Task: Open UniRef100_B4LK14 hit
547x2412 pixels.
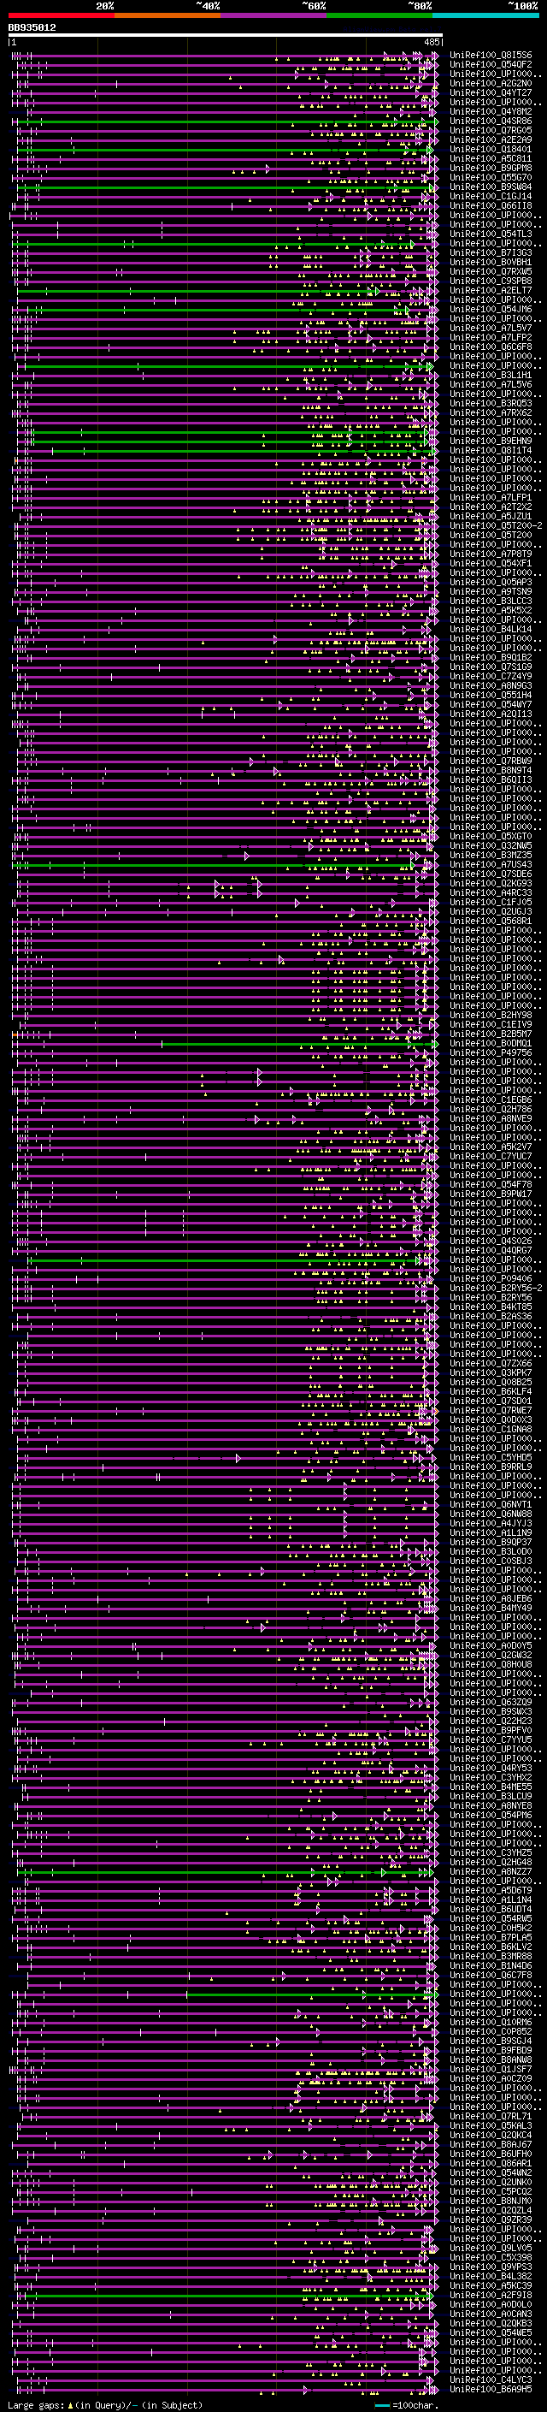Action: click(491, 629)
